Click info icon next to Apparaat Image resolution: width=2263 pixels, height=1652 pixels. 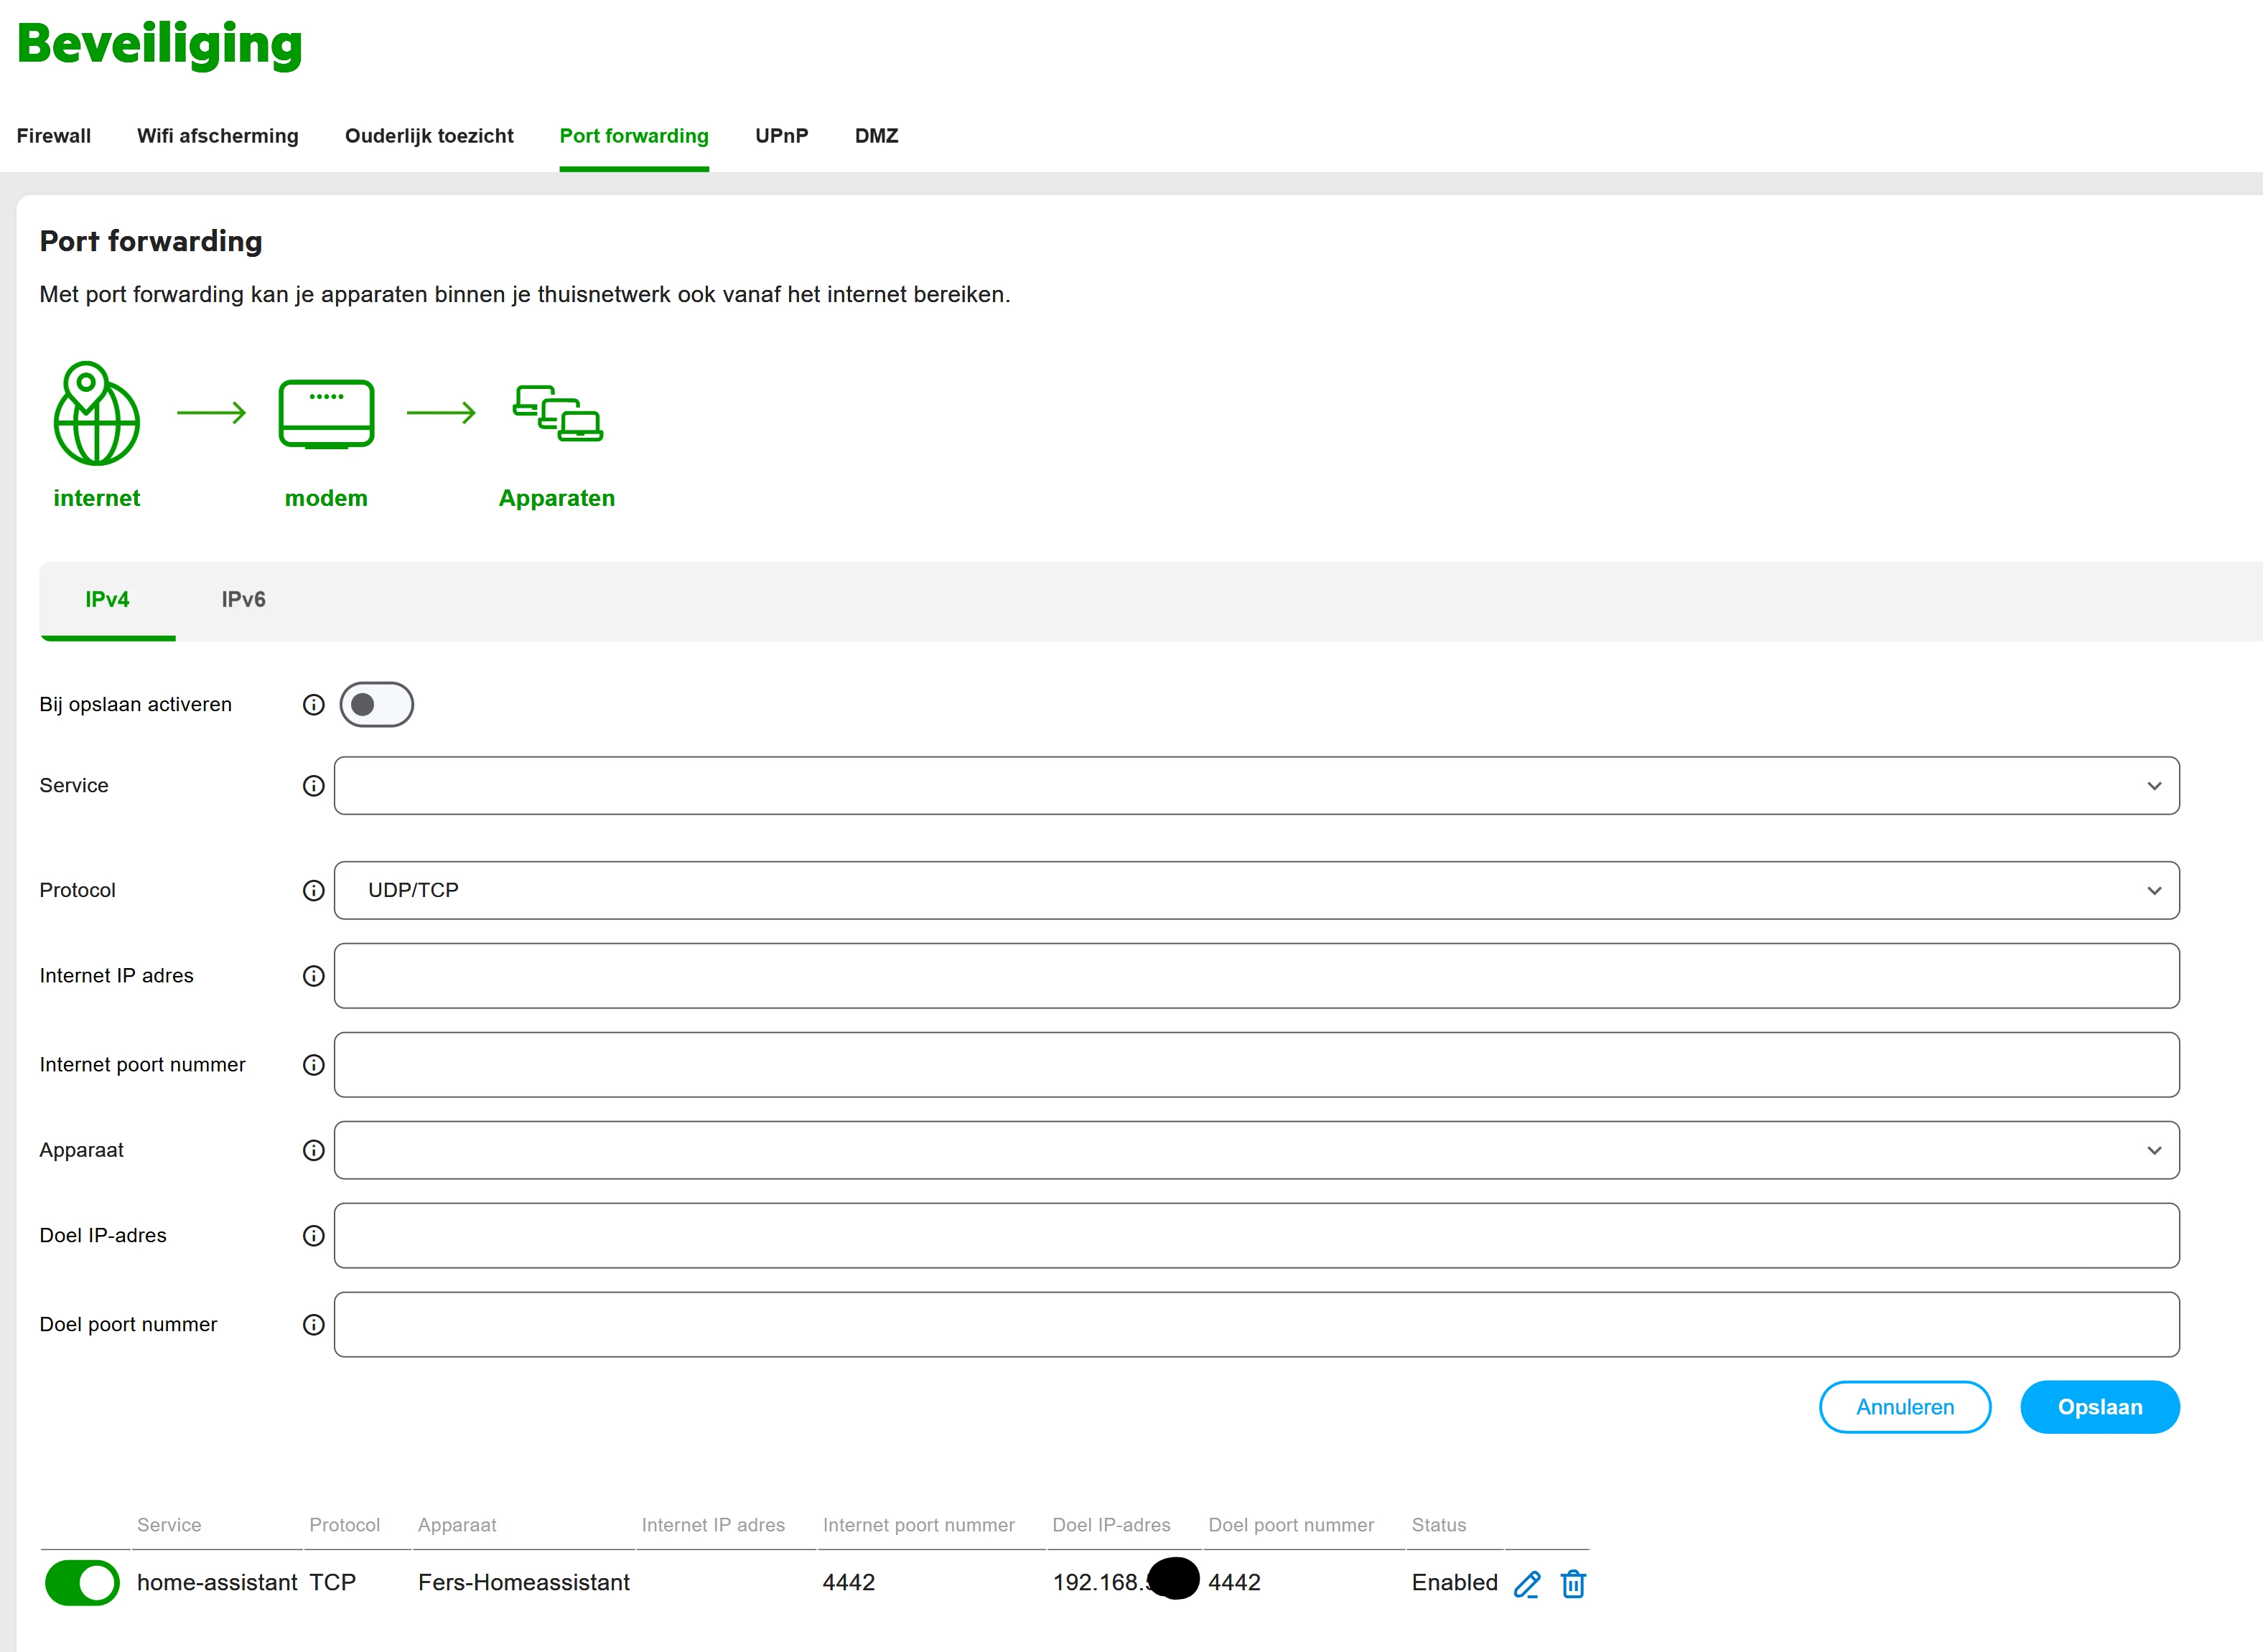point(313,1150)
